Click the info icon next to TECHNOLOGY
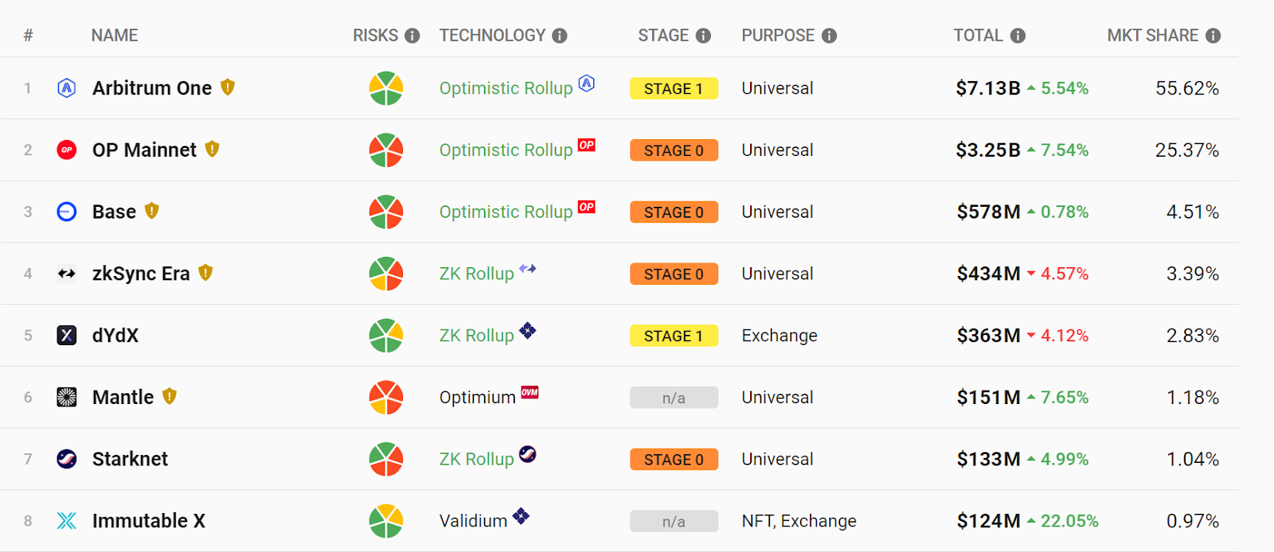 (x=560, y=36)
